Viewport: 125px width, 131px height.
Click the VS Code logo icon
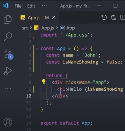pyautogui.click(x=6, y=6)
